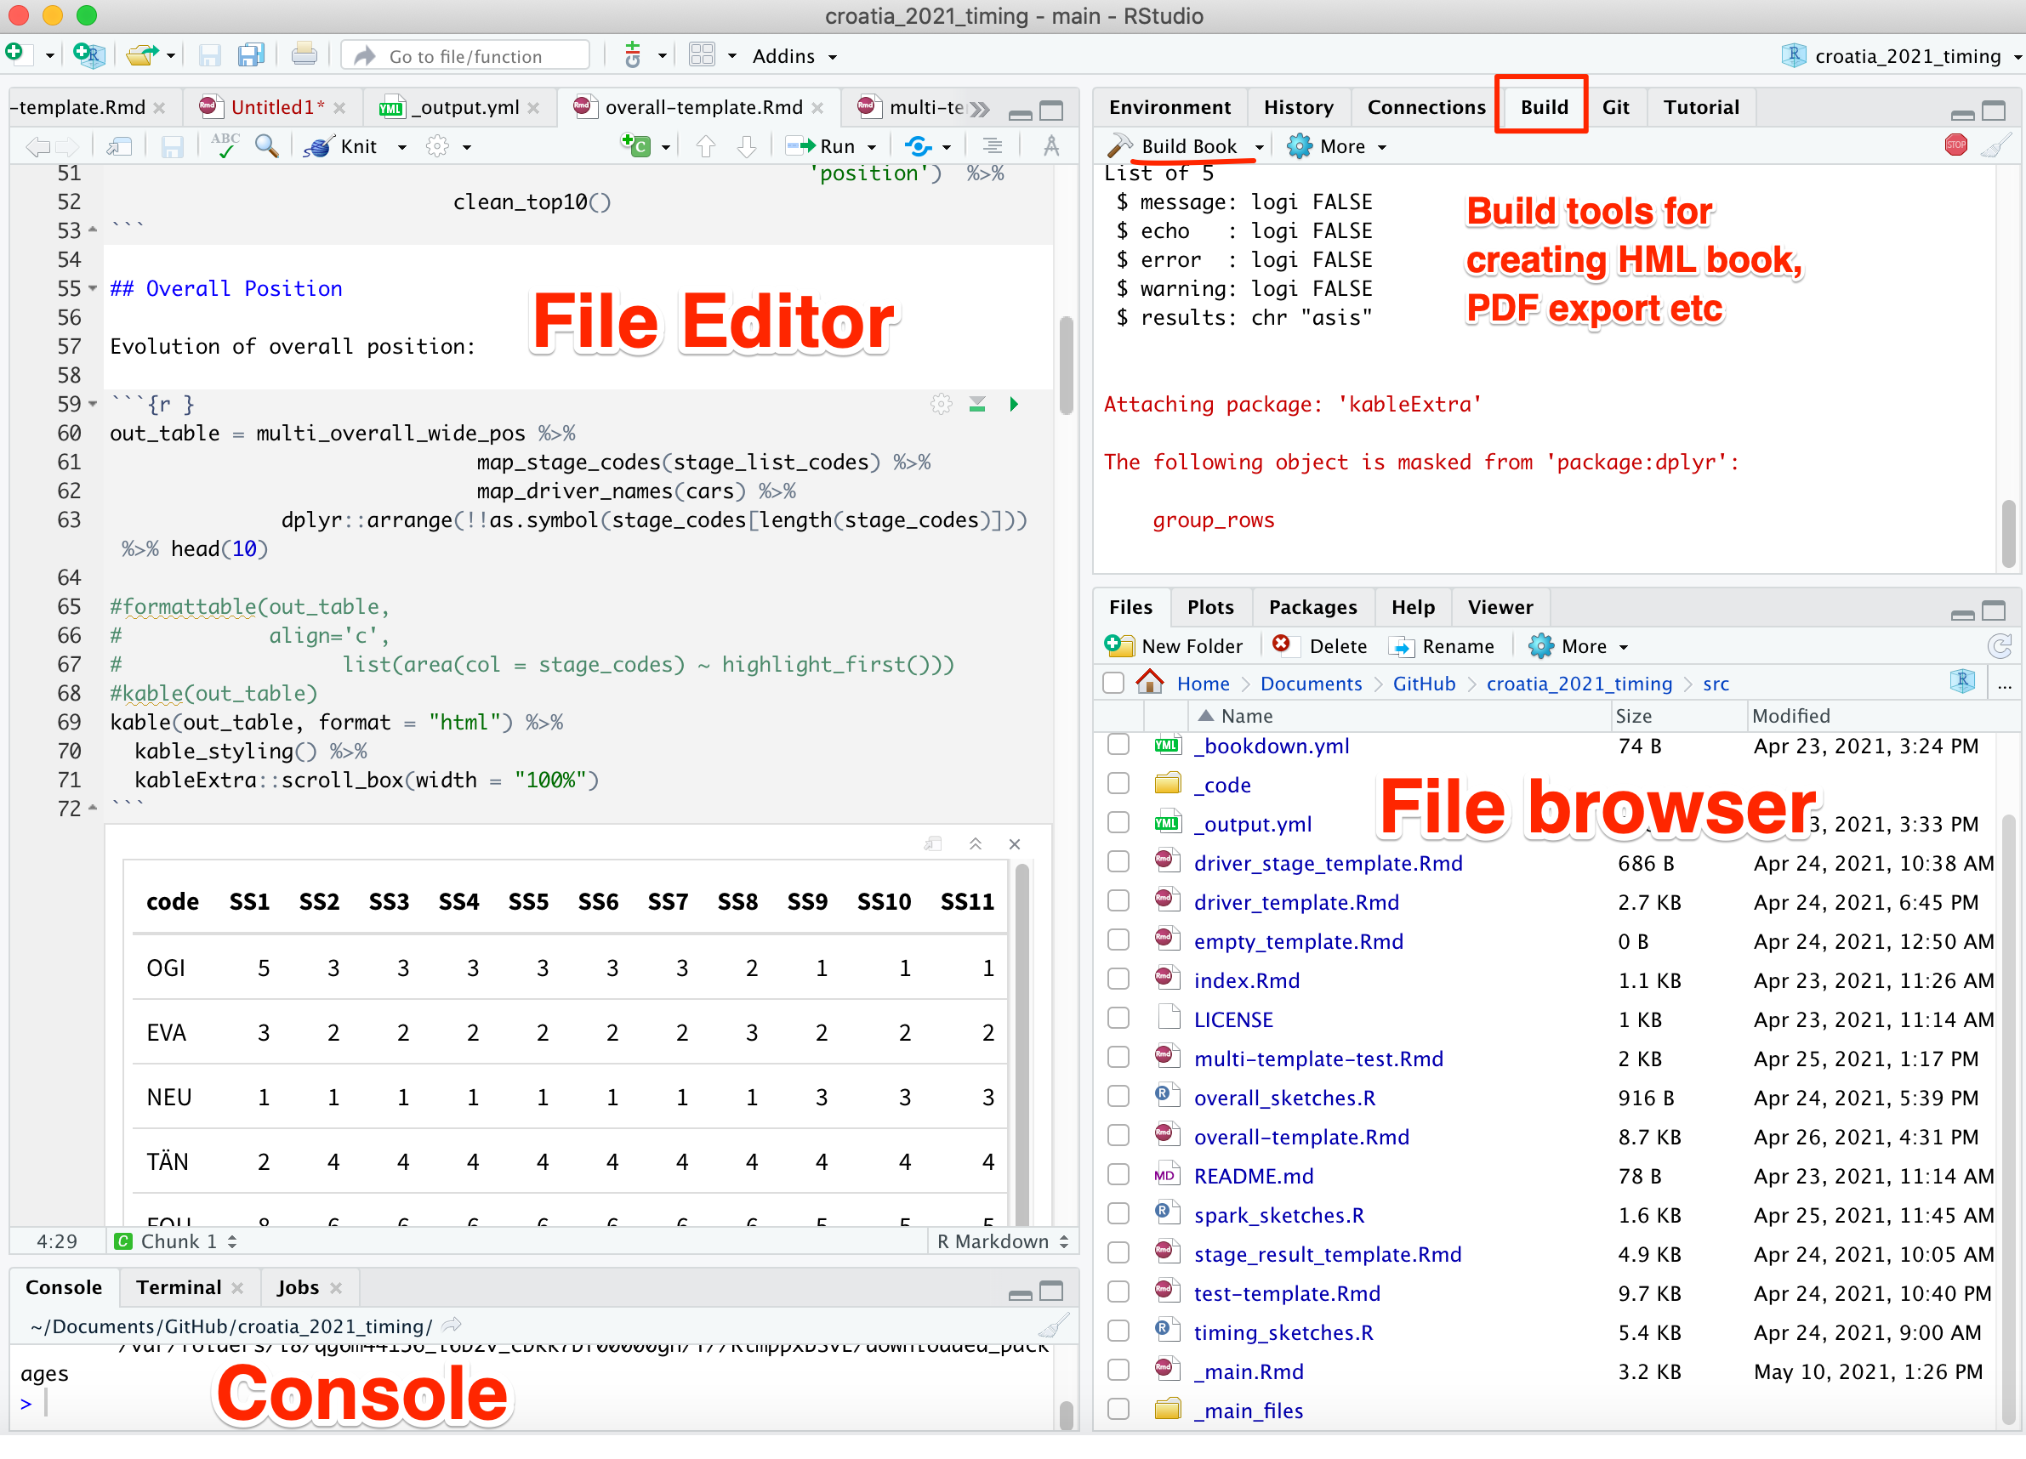Screen dimensions: 2026x1459
Task: Check the box next to timing_sketches.R
Action: point(1118,1331)
